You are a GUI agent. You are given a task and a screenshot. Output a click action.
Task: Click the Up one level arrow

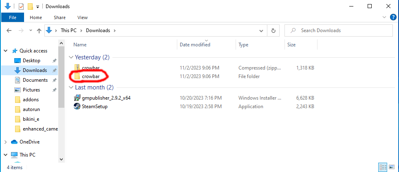pyautogui.click(x=39, y=30)
